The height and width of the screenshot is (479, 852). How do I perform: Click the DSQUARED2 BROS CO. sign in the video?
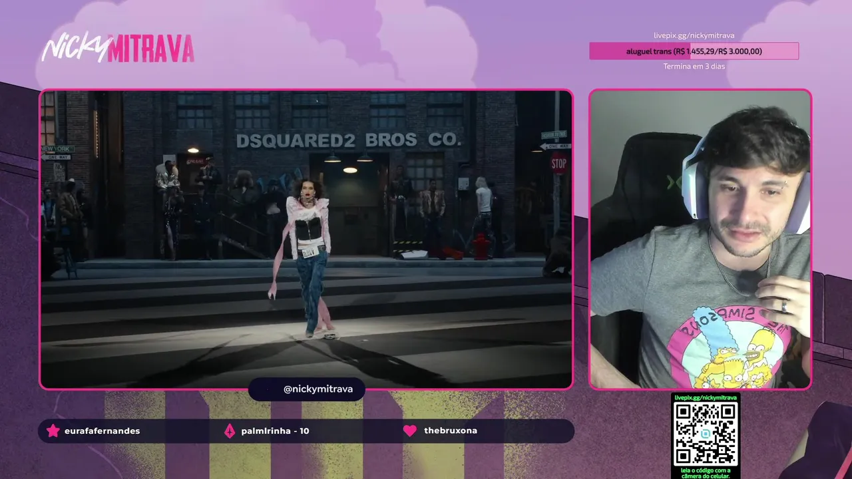[348, 140]
